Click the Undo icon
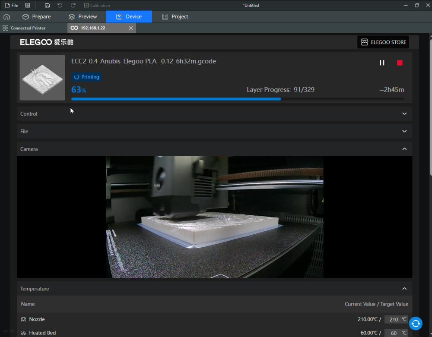 pos(60,5)
